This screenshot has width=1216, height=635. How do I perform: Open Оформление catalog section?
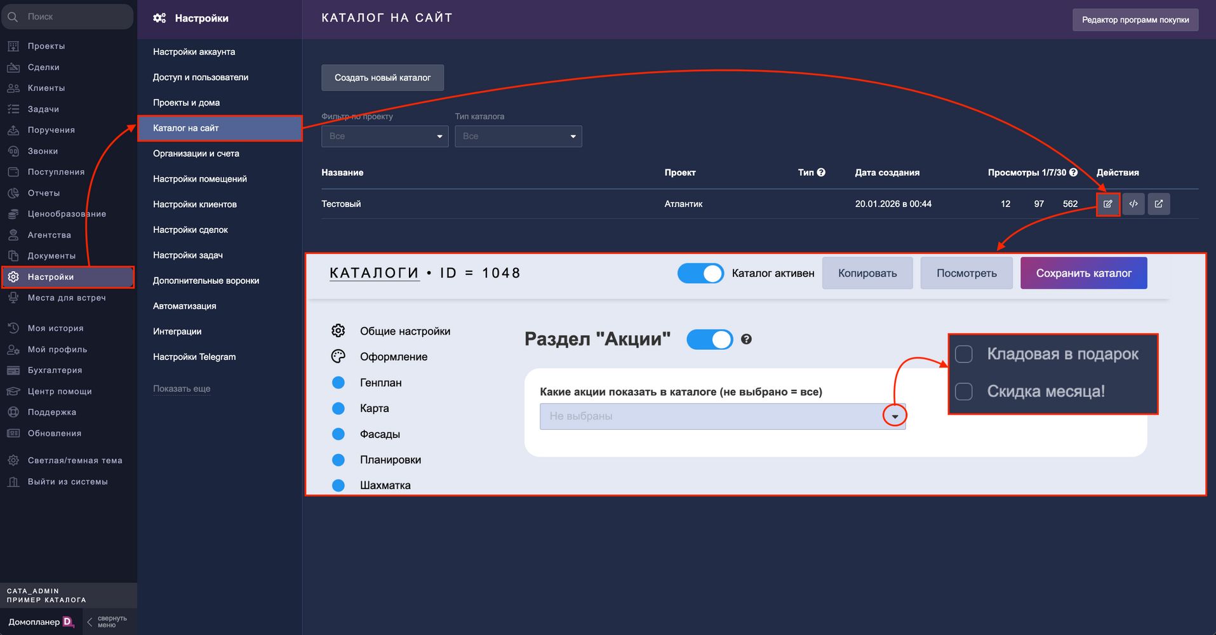(x=394, y=357)
